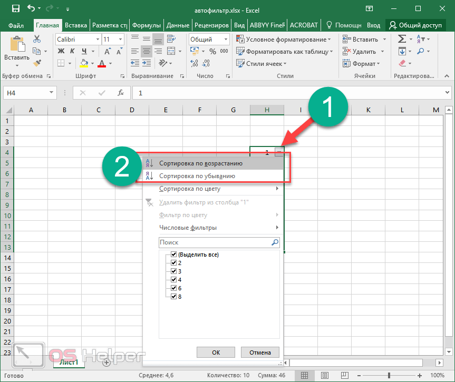The width and height of the screenshot is (455, 382).
Task: Click the yellow fill color button
Action: (x=83, y=63)
